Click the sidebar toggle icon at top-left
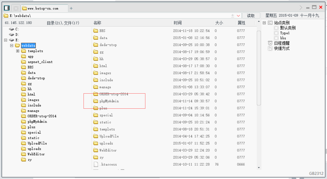This screenshot has width=327, height=179. point(7,8)
